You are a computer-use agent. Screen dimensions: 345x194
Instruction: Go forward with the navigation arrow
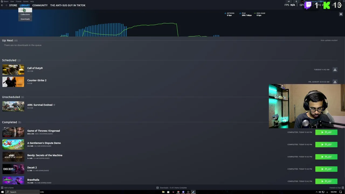point(6,5)
